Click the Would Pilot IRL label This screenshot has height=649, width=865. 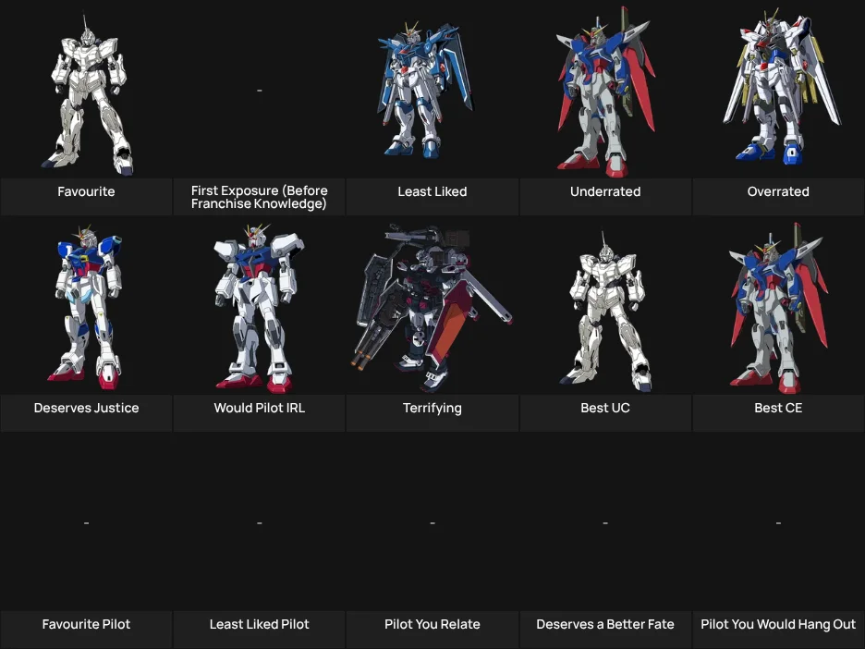[x=260, y=408]
